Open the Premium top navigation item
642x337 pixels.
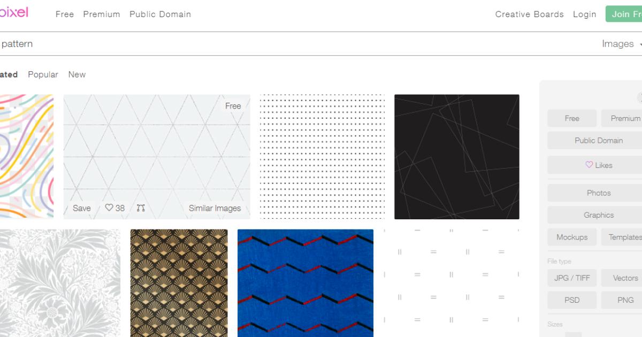point(102,14)
